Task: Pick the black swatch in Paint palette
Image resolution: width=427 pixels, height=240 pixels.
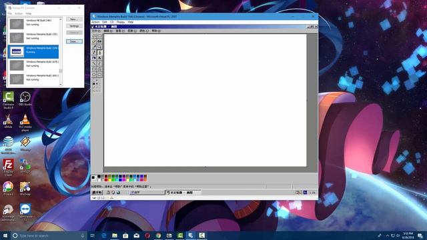Action: pyautogui.click(x=99, y=176)
